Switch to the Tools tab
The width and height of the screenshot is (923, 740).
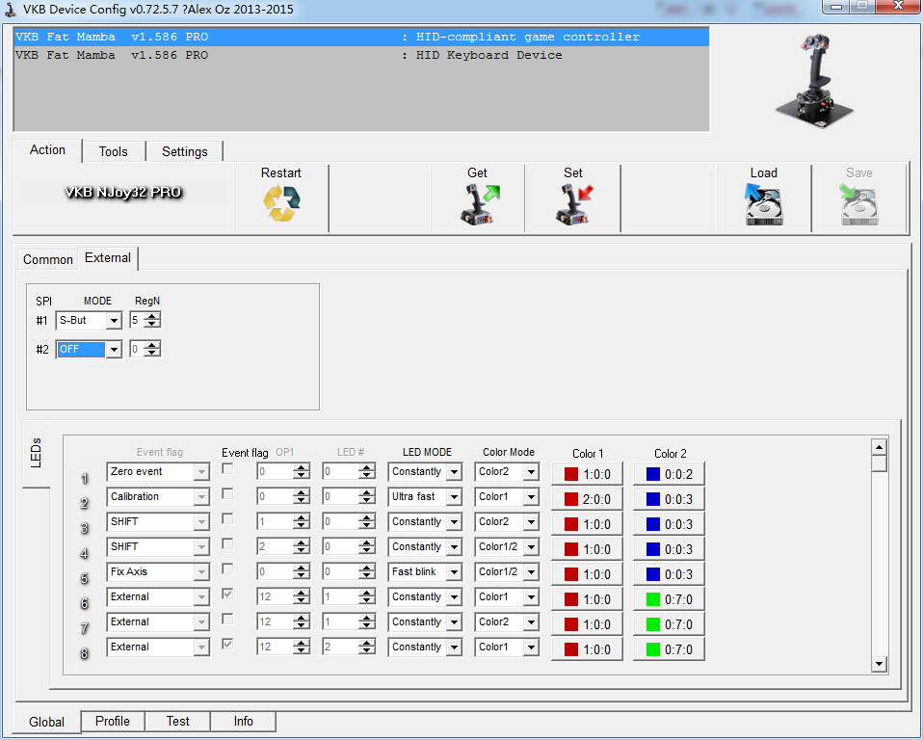click(x=113, y=152)
